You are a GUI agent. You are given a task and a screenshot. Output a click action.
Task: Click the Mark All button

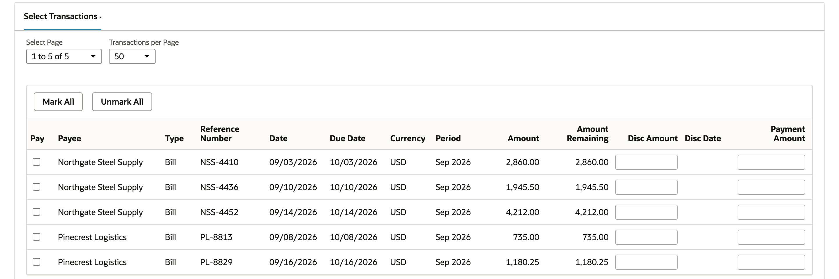(58, 102)
